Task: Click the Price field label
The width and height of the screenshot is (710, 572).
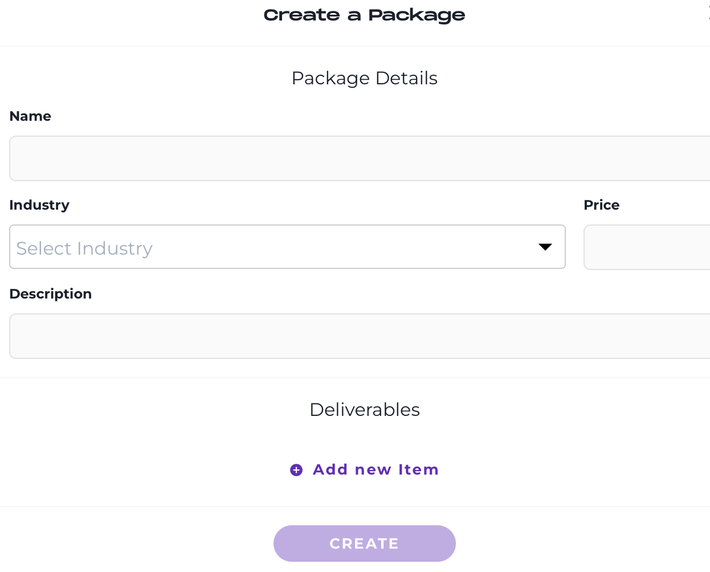Action: (602, 205)
